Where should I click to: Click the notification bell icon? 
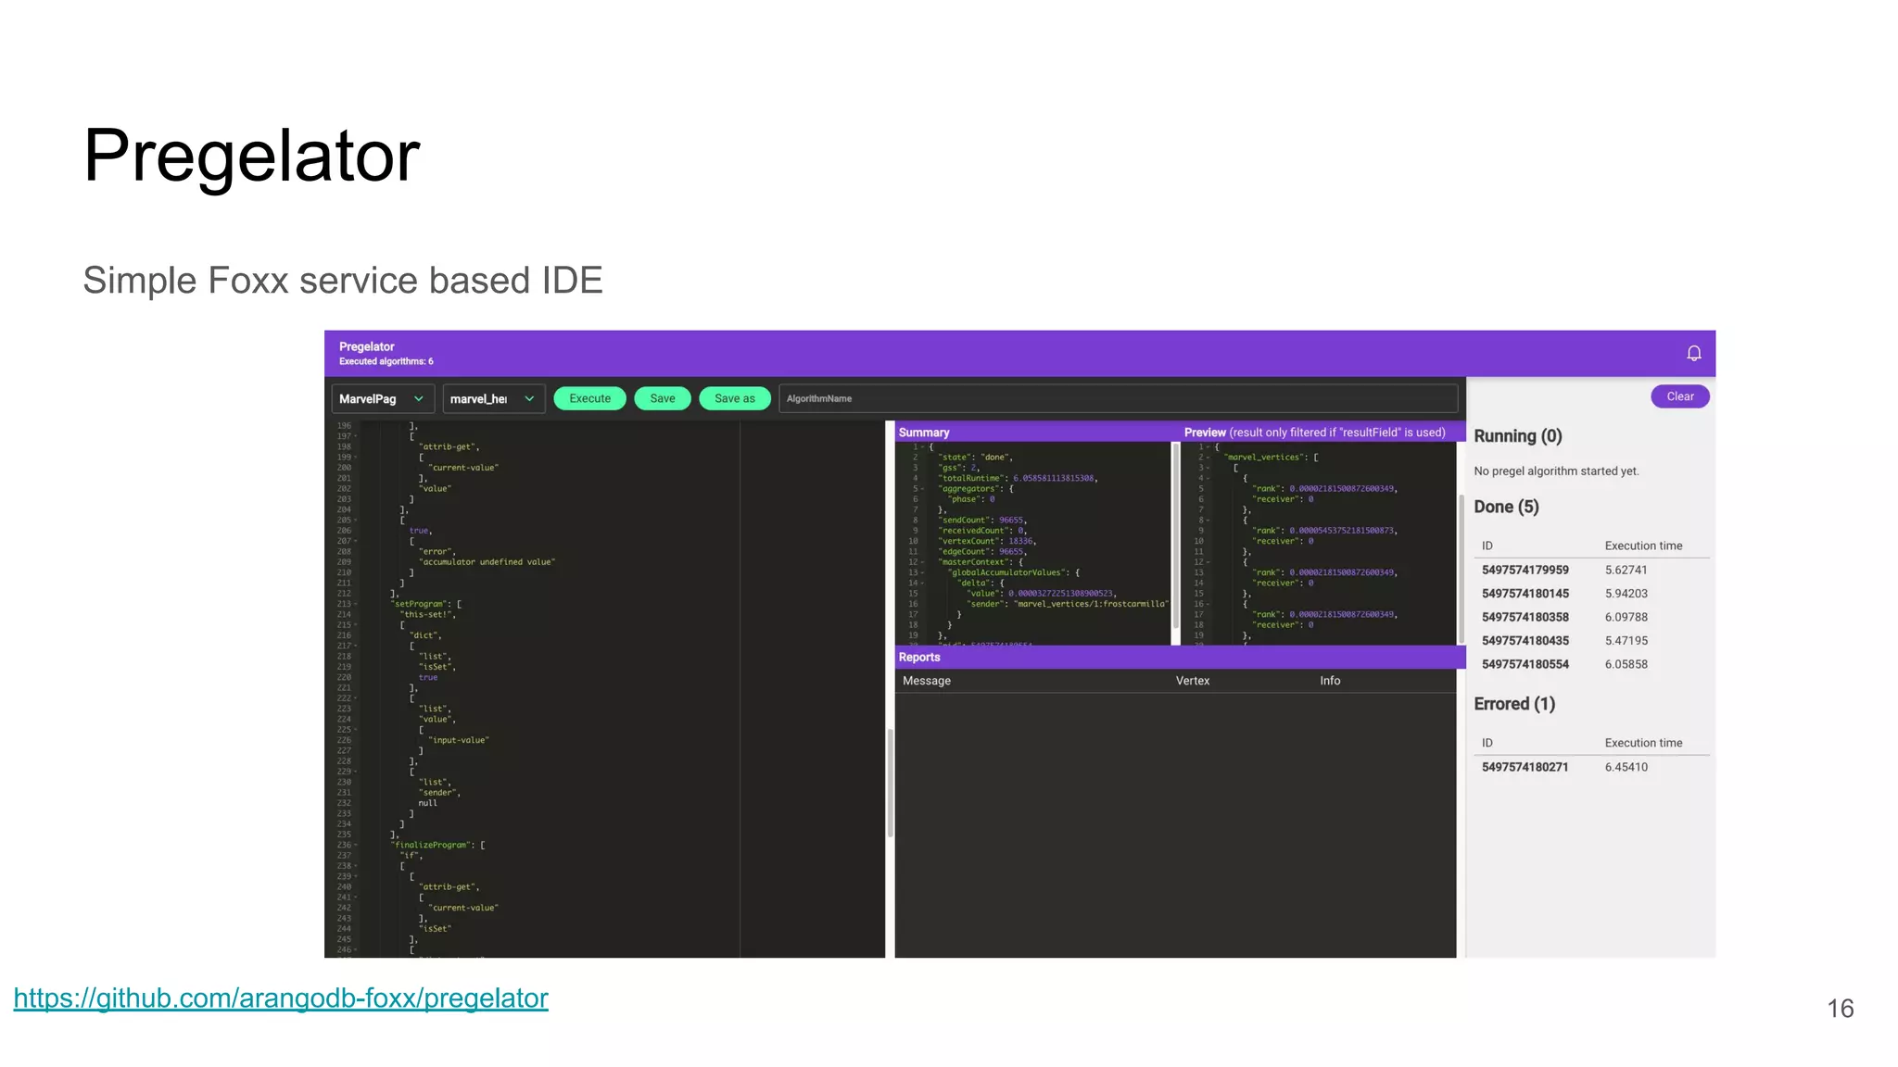[1693, 353]
